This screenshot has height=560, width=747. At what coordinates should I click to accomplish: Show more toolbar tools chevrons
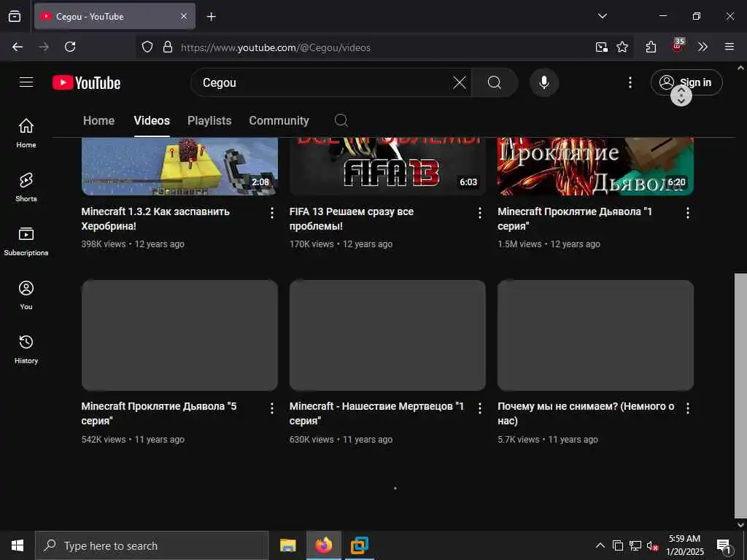[x=703, y=47]
